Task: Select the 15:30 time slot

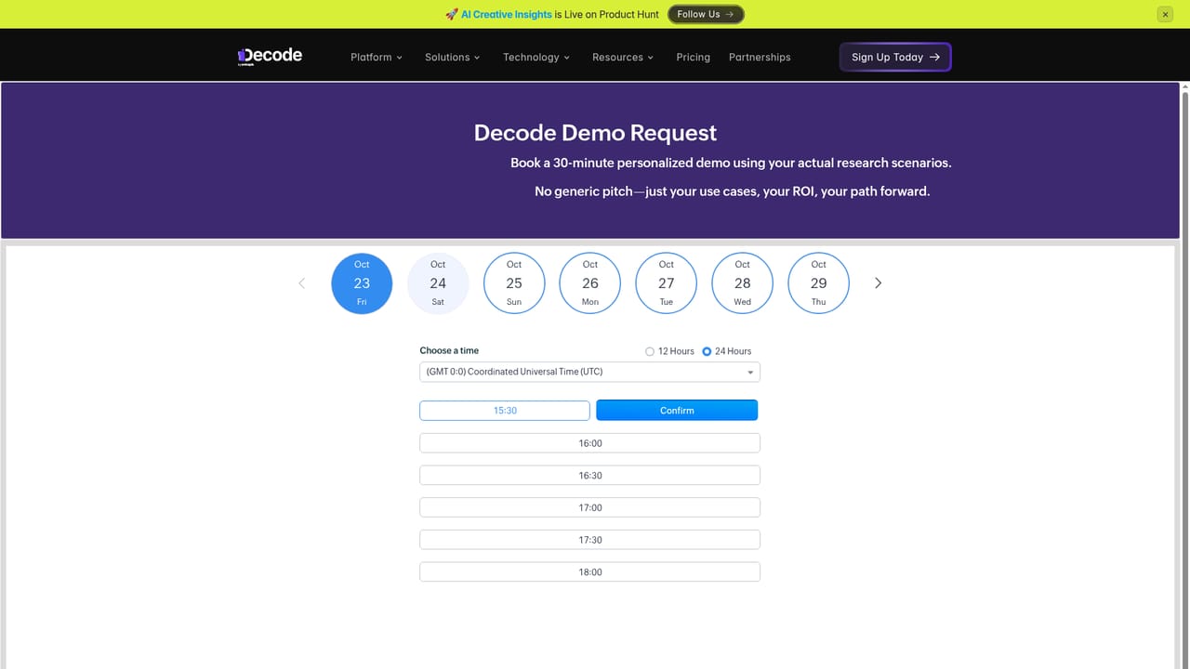Action: (505, 410)
